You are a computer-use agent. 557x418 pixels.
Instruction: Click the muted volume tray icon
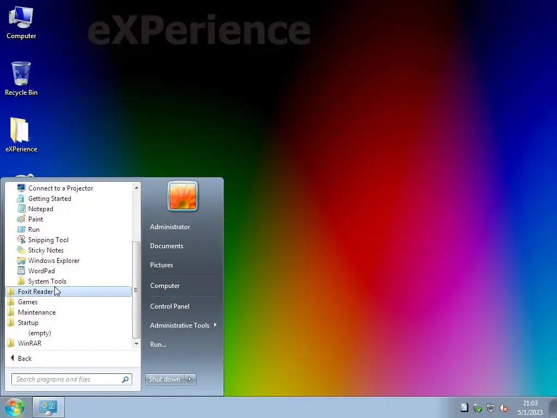tap(504, 408)
